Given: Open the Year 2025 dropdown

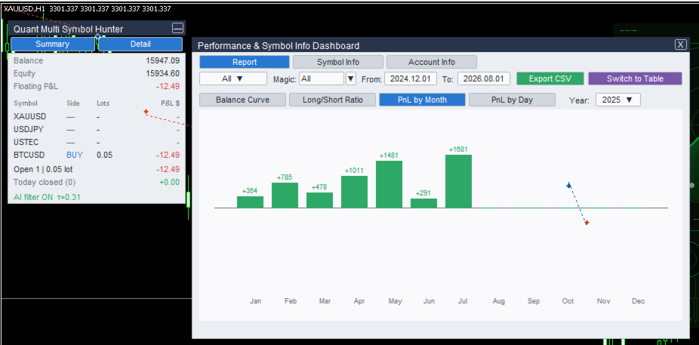Looking at the screenshot, I should 618,100.
